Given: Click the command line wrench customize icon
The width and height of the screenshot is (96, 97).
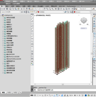Looking at the screenshot, I should pyautogui.click(x=32, y=90).
